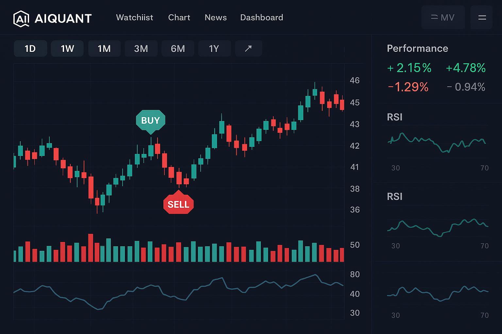This screenshot has width=502, height=334.
Task: Click the +2.15% performance value
Action: pos(409,68)
